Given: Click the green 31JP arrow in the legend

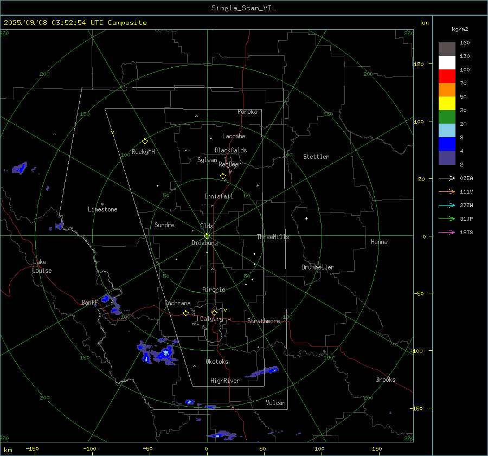Looking at the screenshot, I should tap(447, 219).
